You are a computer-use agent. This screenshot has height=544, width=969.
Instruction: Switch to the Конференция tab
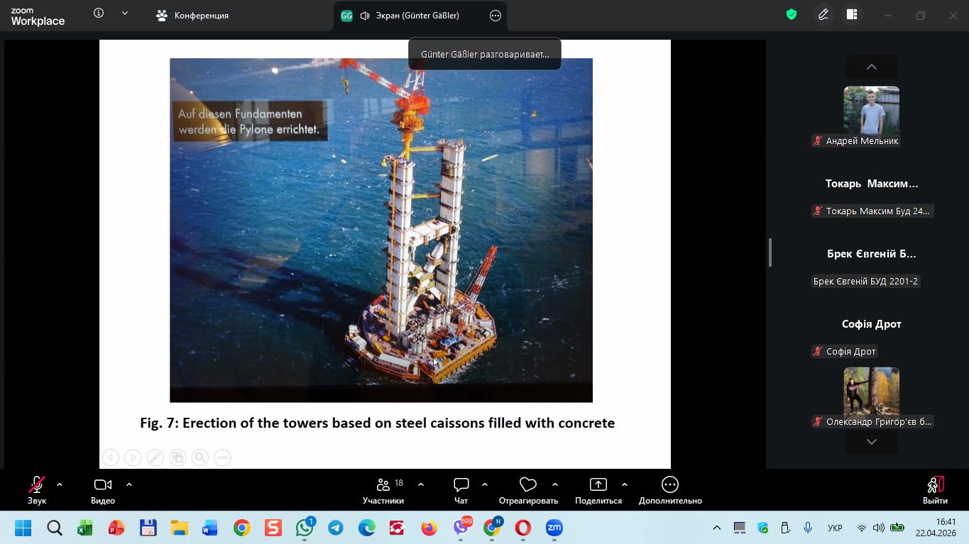tap(193, 16)
